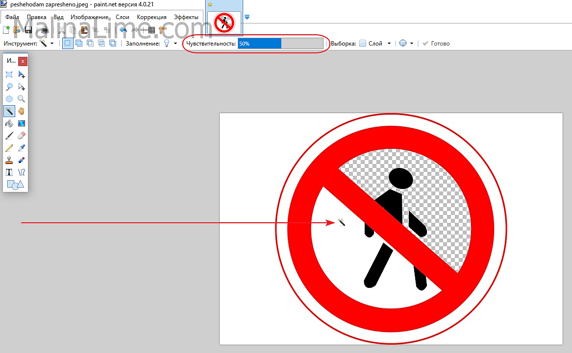Close the tools panel window

click(x=23, y=61)
